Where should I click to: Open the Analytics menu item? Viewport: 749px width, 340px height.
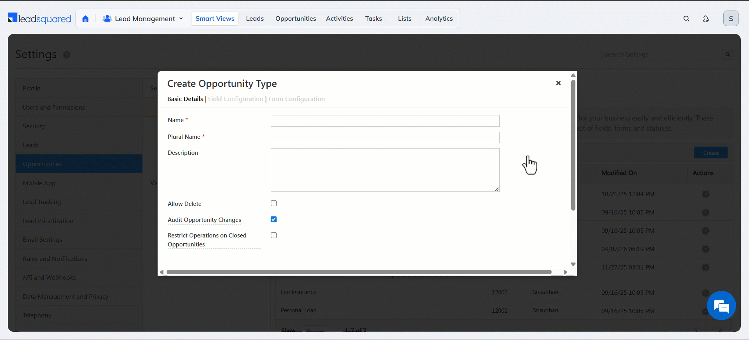click(439, 19)
